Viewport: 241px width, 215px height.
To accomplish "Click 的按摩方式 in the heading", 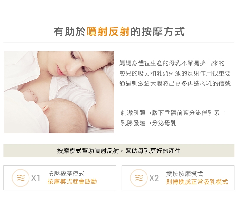I will [x=158, y=32].
